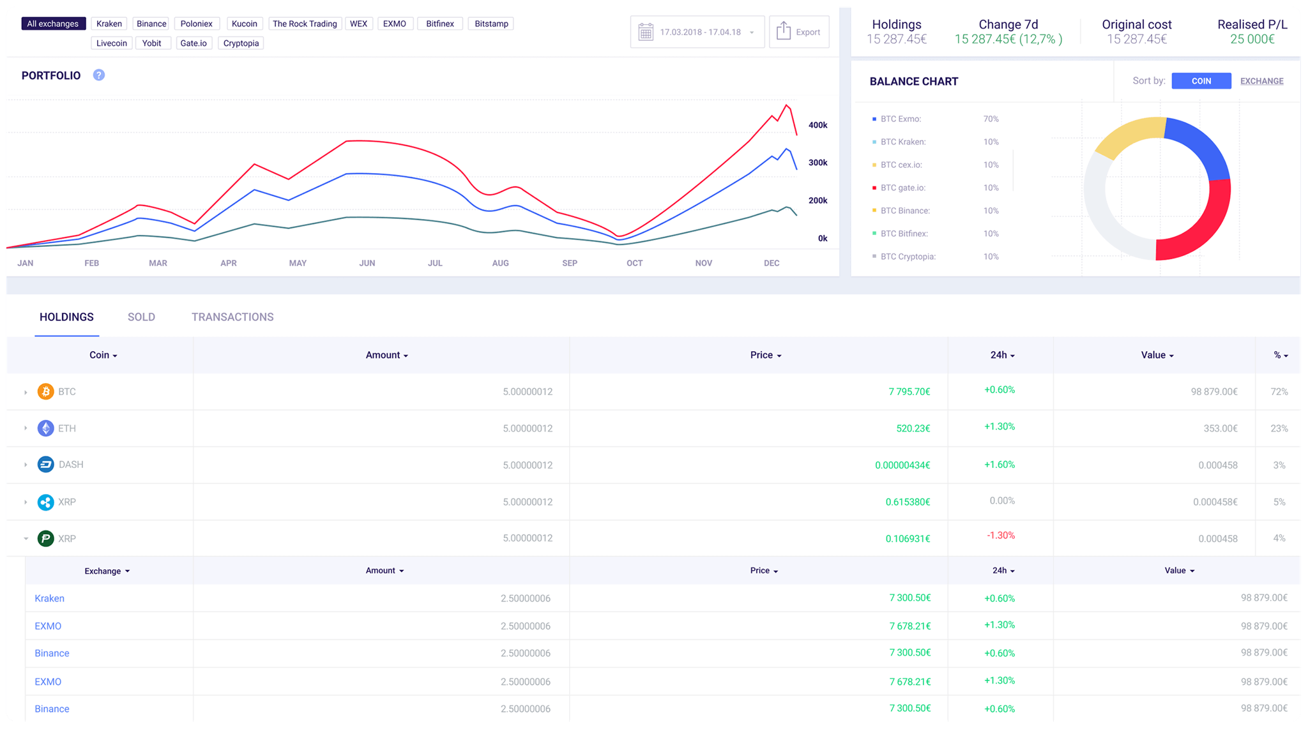Switch to the SOLD tab

click(x=141, y=317)
